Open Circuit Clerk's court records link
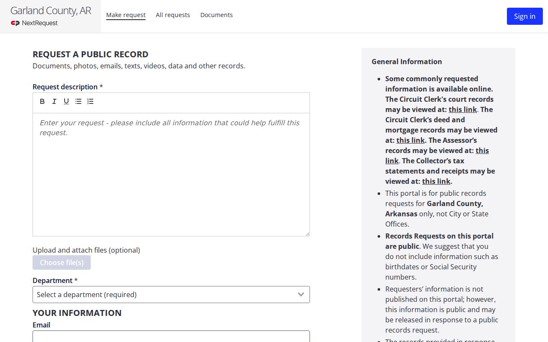The width and height of the screenshot is (548, 342). (463, 109)
